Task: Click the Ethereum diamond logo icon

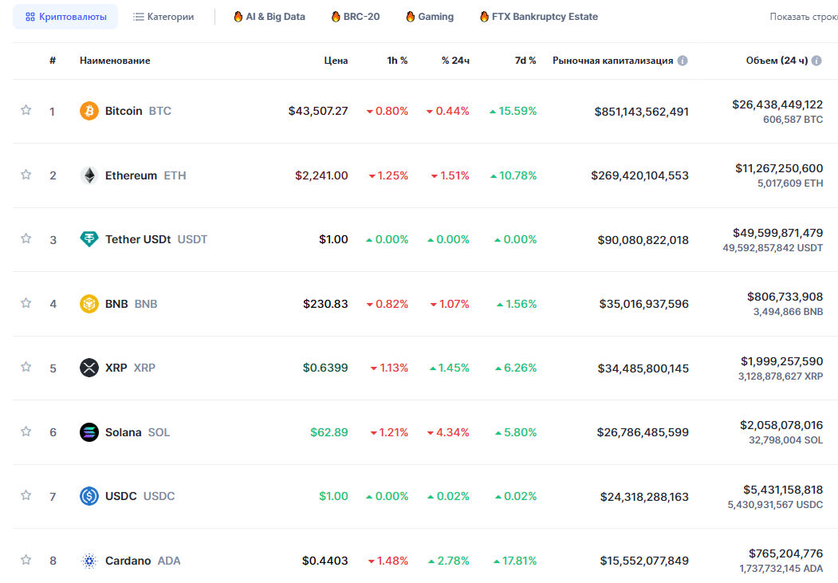Action: click(x=89, y=175)
